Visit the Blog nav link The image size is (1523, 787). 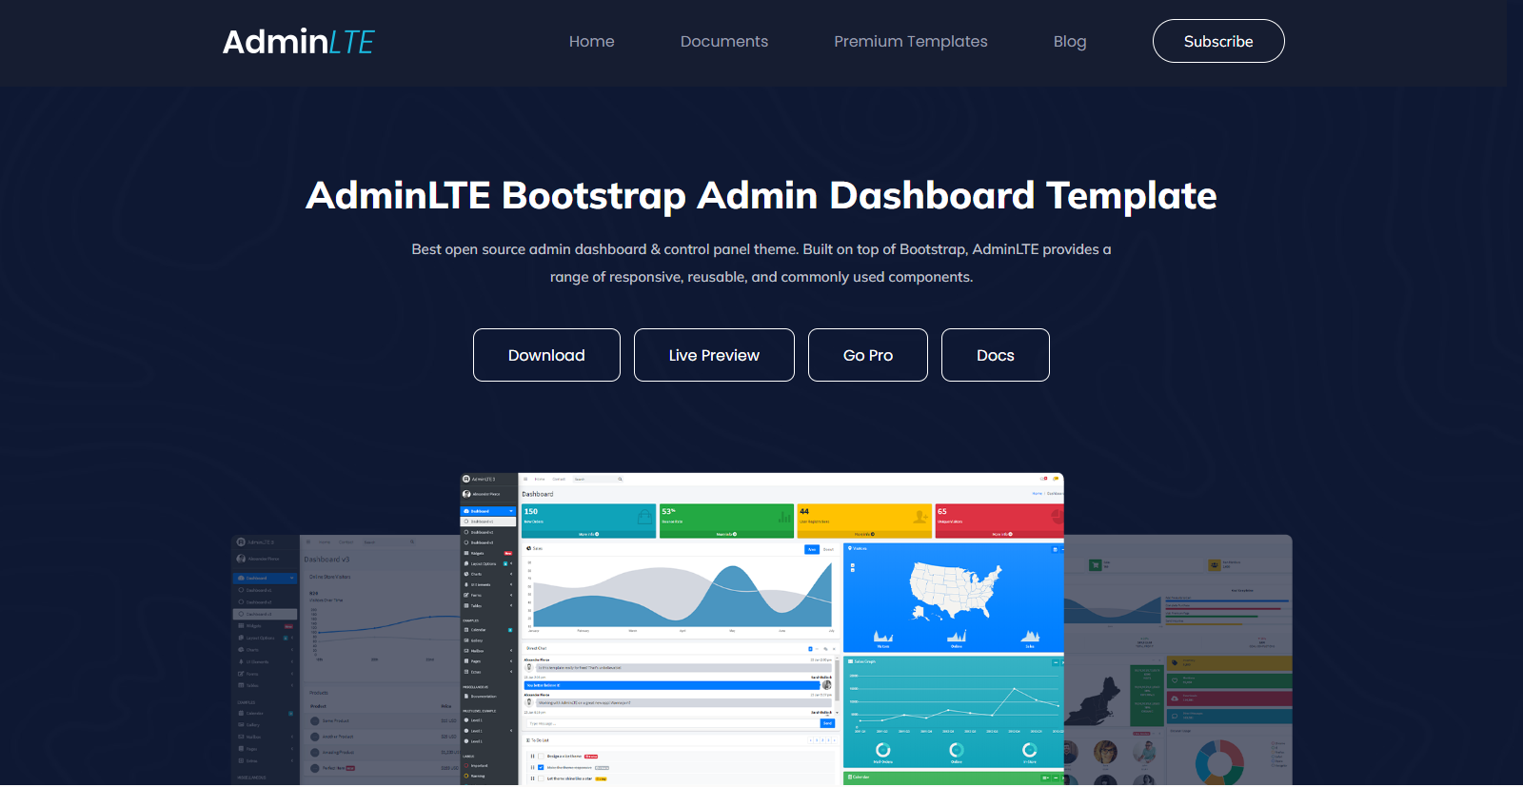pos(1069,42)
